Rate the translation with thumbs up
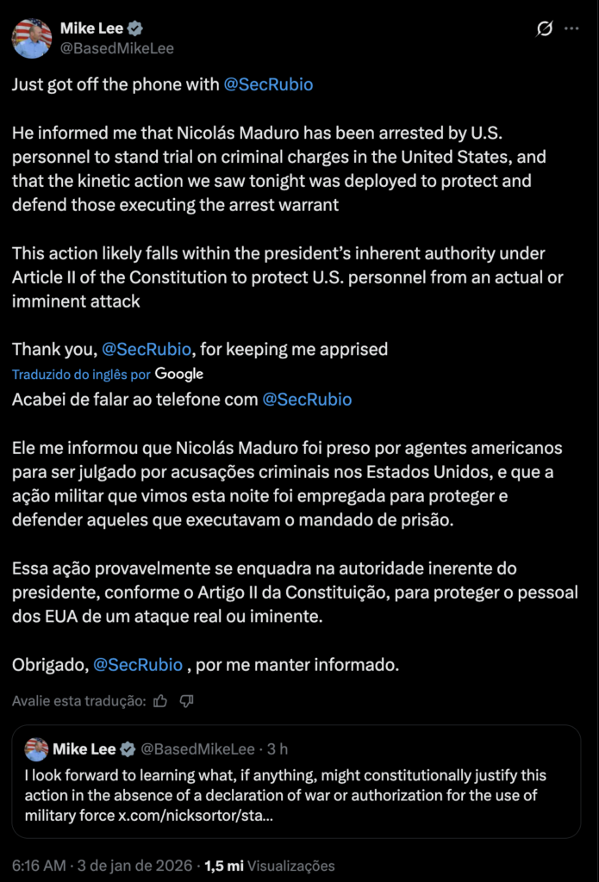 tap(160, 701)
